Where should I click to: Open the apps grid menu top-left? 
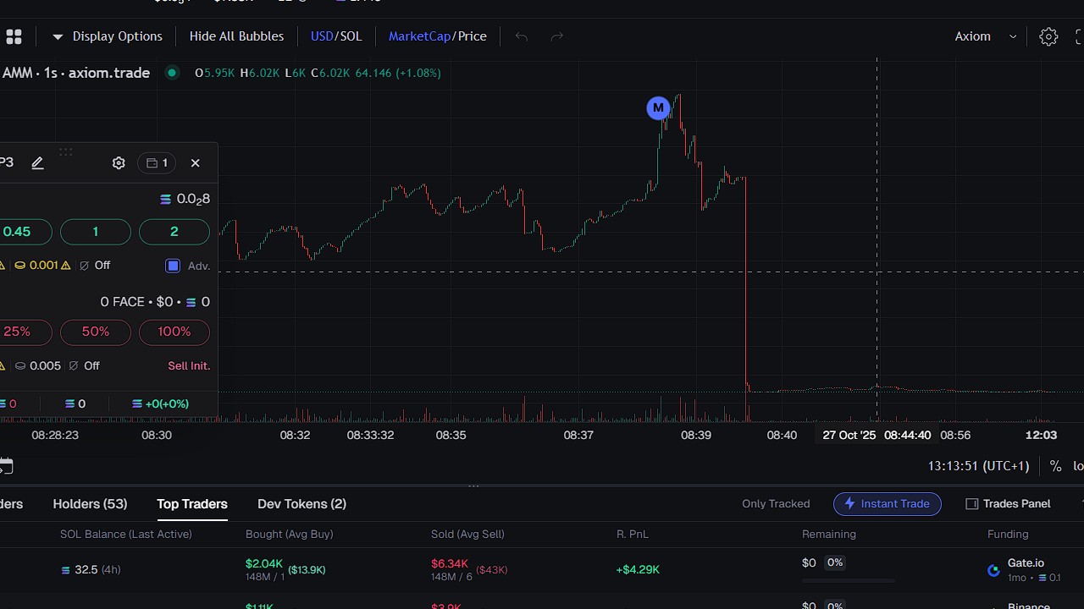click(14, 36)
